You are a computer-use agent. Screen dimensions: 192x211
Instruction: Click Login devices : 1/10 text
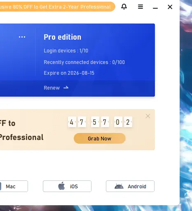(66, 51)
